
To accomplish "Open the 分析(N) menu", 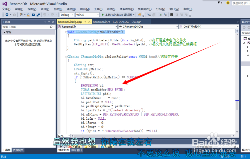I will point(160,9).
